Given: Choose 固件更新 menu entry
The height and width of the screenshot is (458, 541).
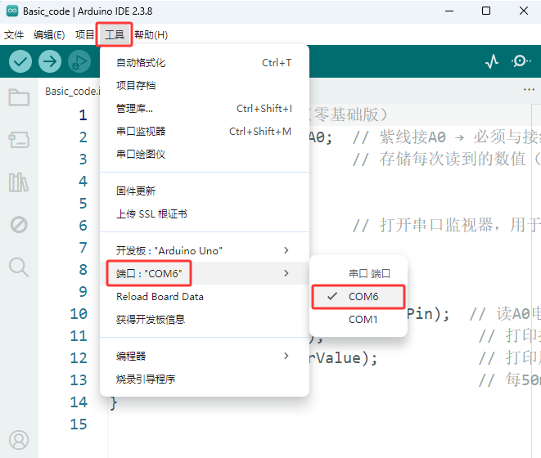Looking at the screenshot, I should [x=205, y=191].
